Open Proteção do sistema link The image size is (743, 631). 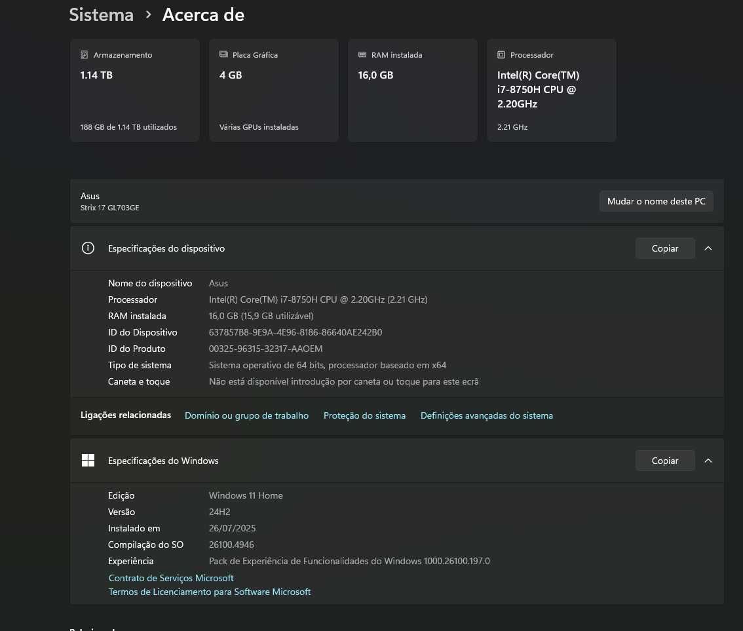[364, 415]
